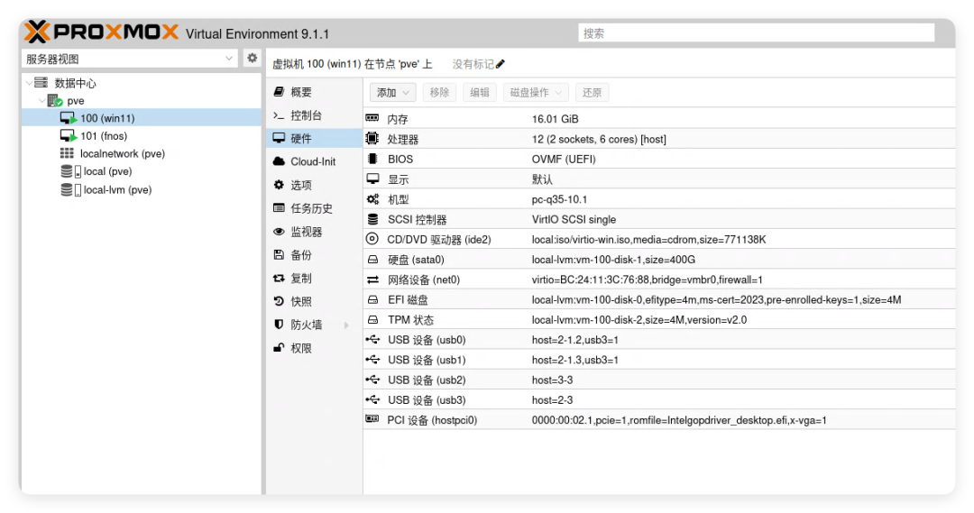Click the disc icon in CD/DVD 驱动器 row

coord(372,239)
